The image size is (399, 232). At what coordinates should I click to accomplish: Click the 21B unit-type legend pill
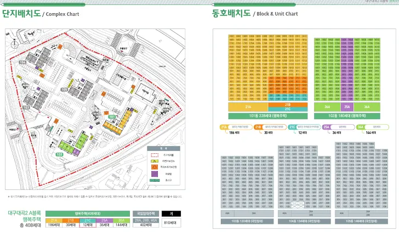[270, 127]
